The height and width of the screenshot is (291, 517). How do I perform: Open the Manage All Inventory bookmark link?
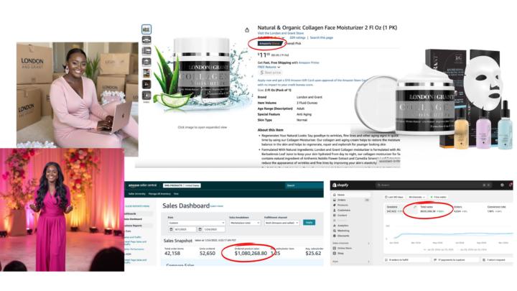pos(159,194)
